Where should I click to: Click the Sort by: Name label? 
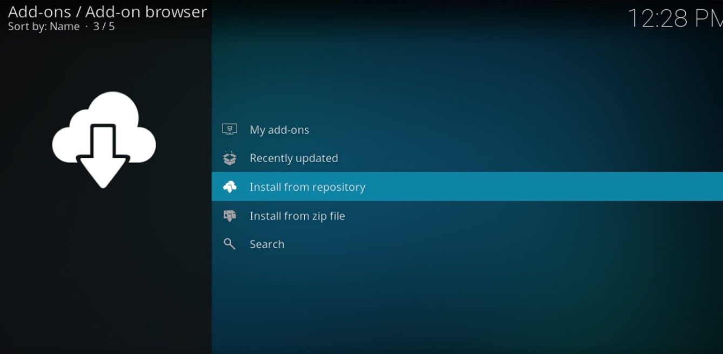[44, 26]
